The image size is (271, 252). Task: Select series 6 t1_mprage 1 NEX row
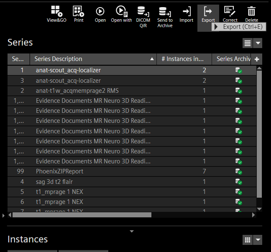coord(132,202)
